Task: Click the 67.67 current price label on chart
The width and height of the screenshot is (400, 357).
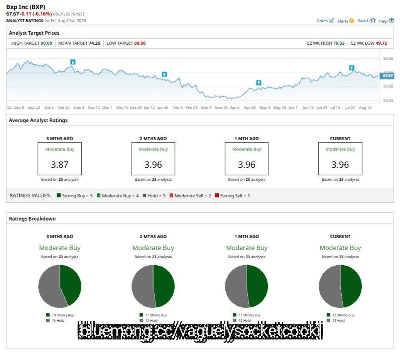Action: coord(387,76)
